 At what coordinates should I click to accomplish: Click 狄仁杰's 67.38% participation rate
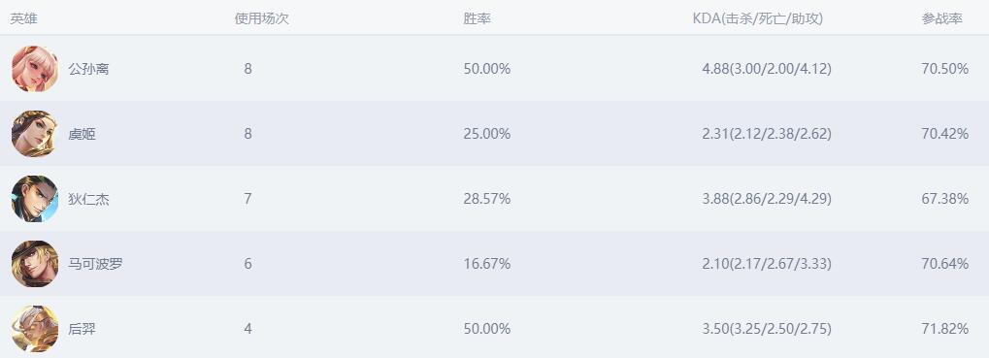945,199
